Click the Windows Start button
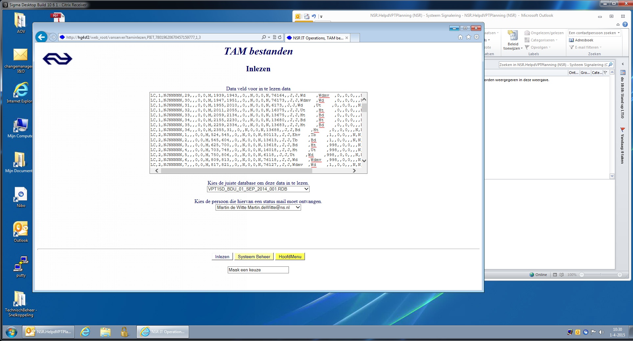The height and width of the screenshot is (341, 633). pos(11,332)
